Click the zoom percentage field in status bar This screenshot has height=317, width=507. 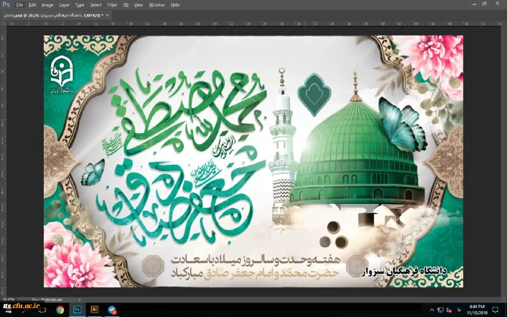tap(8, 298)
